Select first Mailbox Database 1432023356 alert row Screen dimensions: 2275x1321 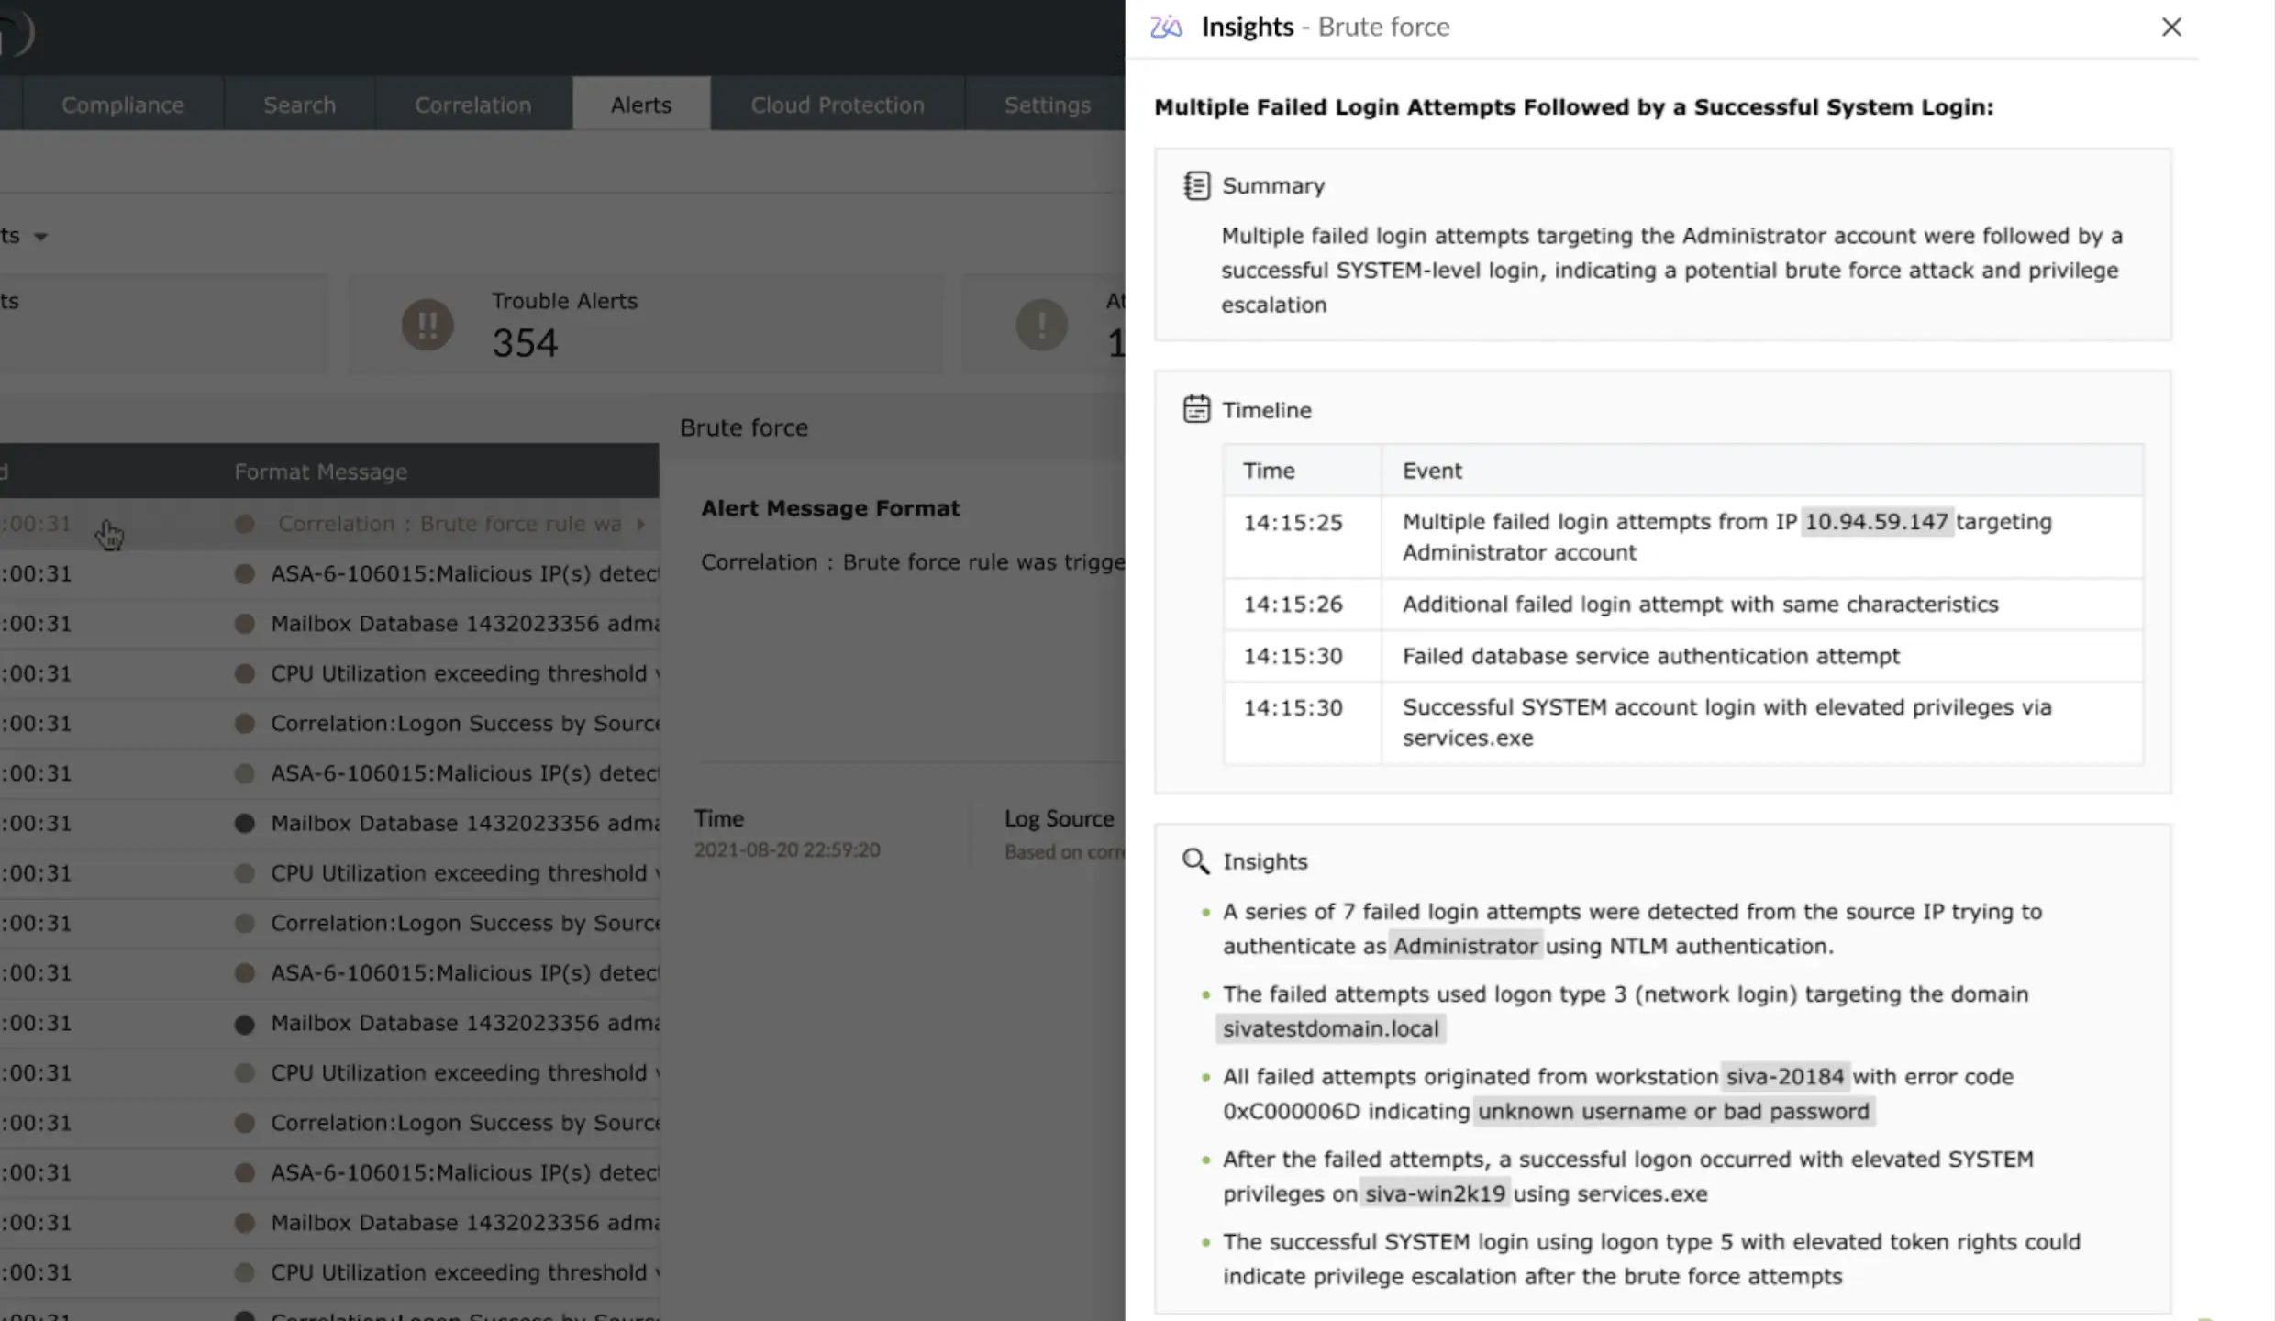coord(463,624)
